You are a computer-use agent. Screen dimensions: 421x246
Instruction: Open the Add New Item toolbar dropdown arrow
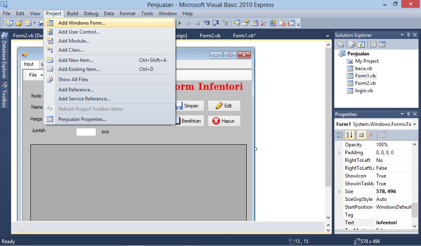coord(35,23)
